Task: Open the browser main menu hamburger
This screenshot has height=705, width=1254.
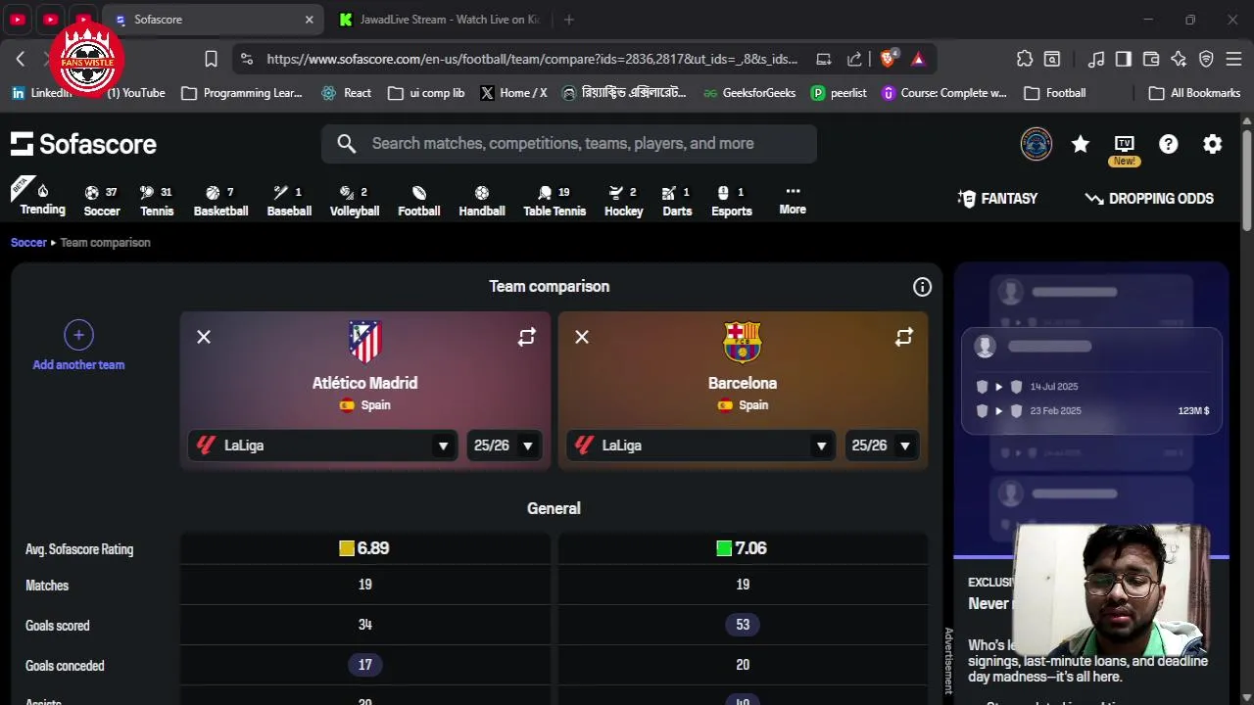Action: (1233, 59)
